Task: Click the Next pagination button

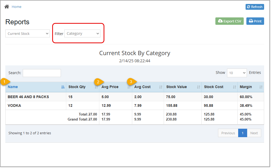Action: (x=254, y=133)
